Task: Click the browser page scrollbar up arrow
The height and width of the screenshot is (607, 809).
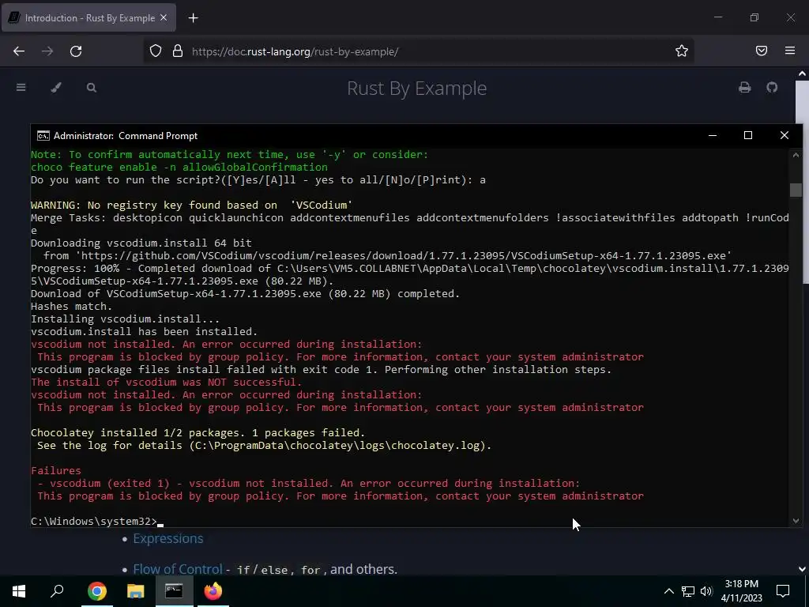Action: 803,74
